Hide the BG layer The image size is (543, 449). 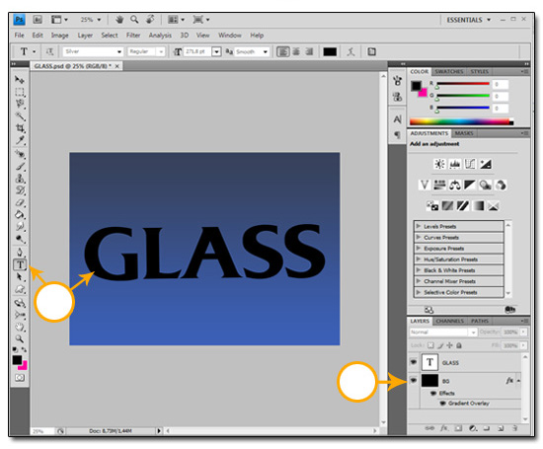pyautogui.click(x=414, y=381)
